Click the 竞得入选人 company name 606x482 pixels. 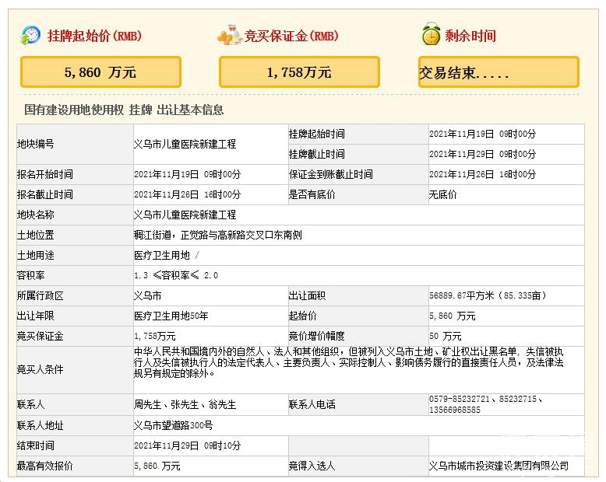[x=499, y=466]
